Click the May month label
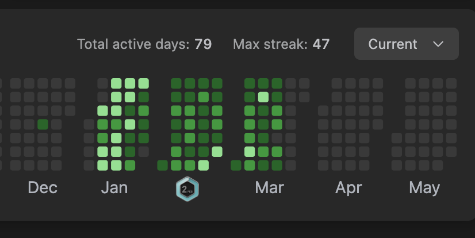Viewport: 475px width, 238px height. click(424, 188)
